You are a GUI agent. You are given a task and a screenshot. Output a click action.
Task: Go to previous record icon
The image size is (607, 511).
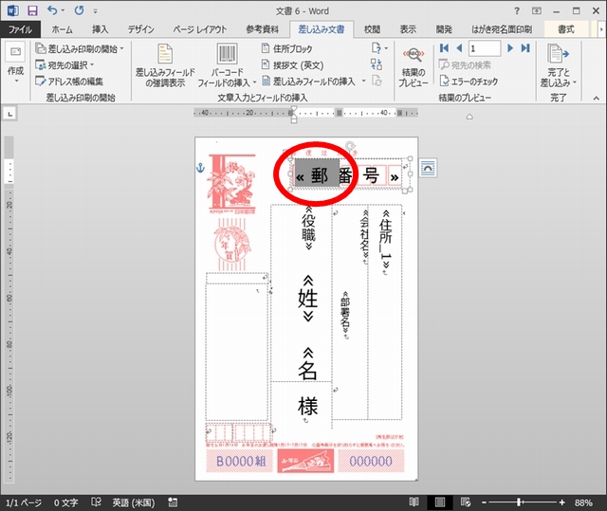459,48
